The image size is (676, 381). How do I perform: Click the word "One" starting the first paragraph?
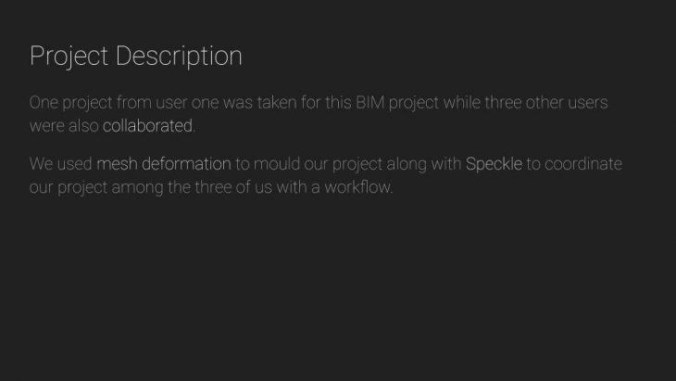coord(44,102)
